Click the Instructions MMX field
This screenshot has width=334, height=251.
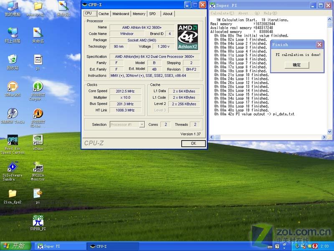154,76
